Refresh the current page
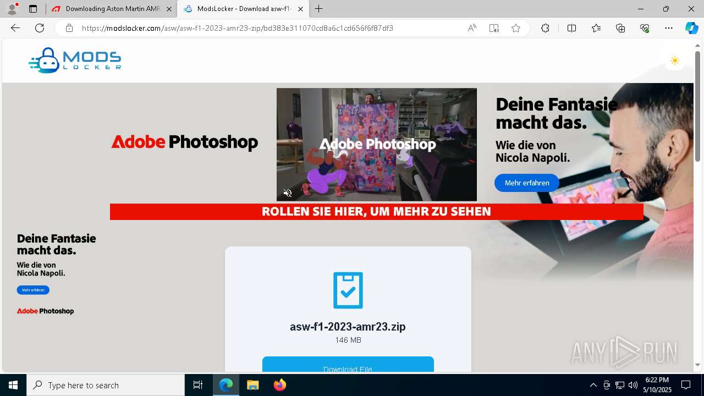Screen dimensions: 704x396 40,28
